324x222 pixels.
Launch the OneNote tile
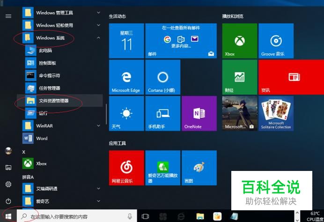pyautogui.click(x=199, y=113)
